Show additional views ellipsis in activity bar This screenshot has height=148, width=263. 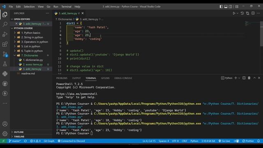click(5, 103)
